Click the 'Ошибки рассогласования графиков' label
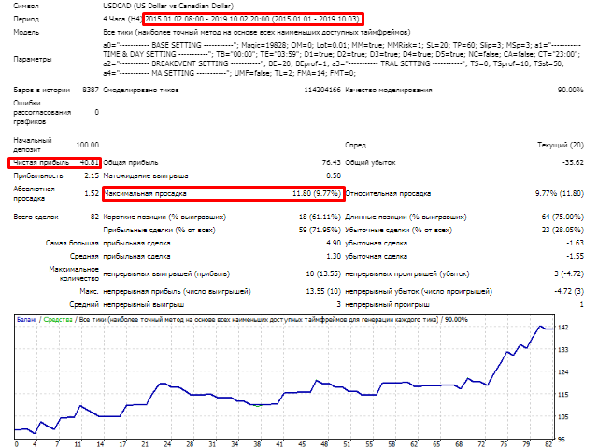The height and width of the screenshot is (448, 598). click(x=42, y=112)
